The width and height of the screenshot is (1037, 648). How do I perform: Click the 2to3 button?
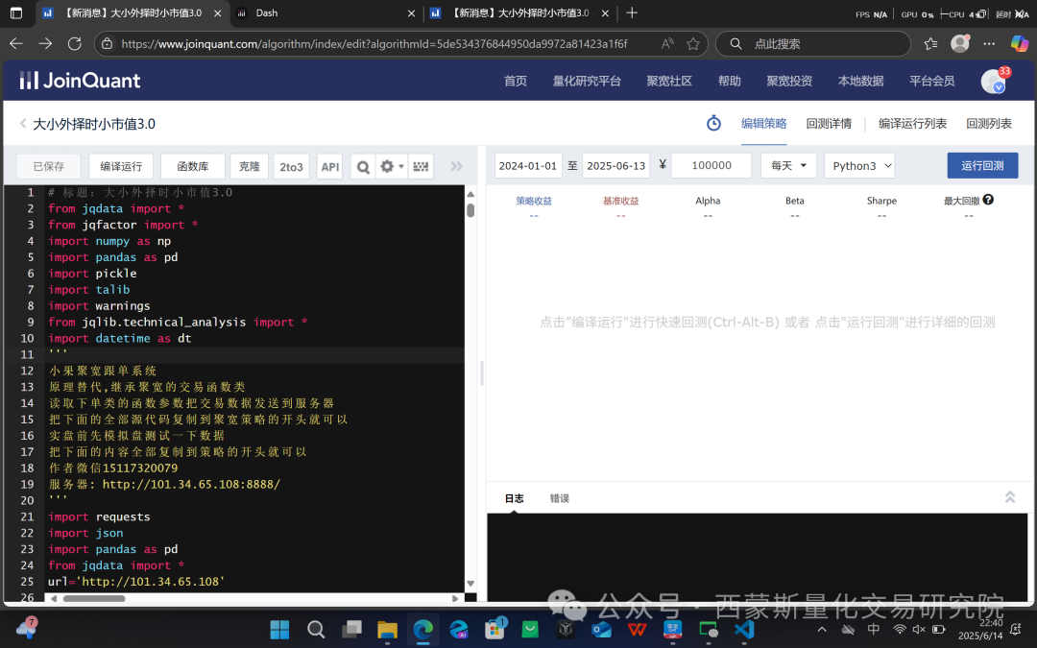[x=291, y=167]
